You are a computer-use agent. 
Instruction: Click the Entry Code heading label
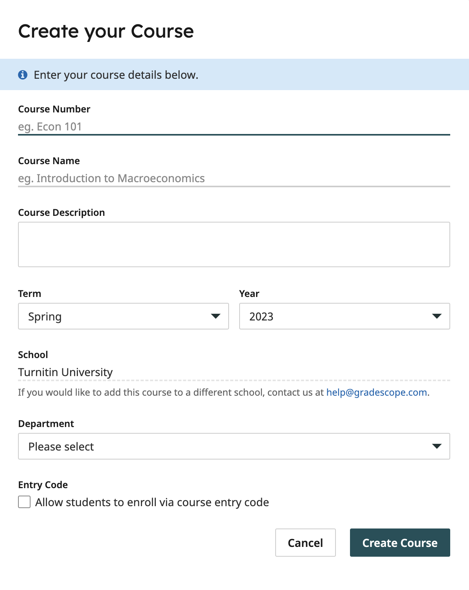43,485
